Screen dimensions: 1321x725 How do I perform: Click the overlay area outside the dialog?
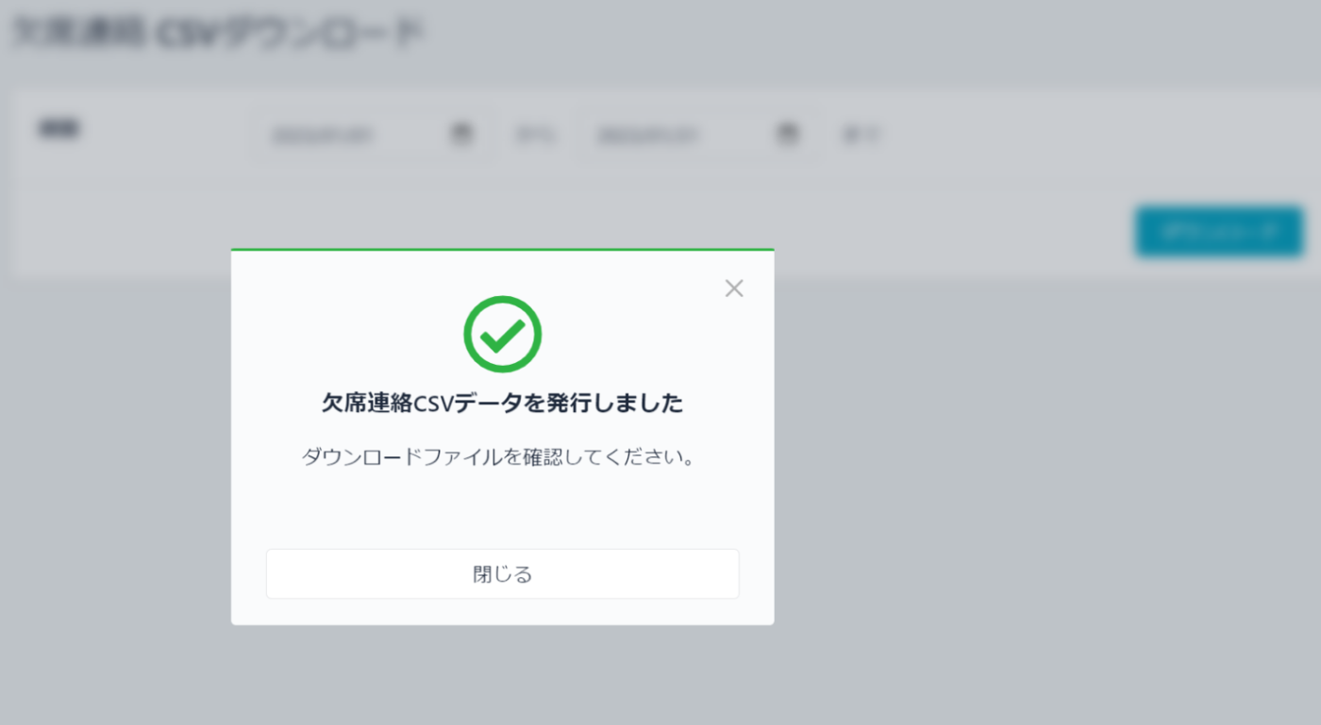point(1038,471)
